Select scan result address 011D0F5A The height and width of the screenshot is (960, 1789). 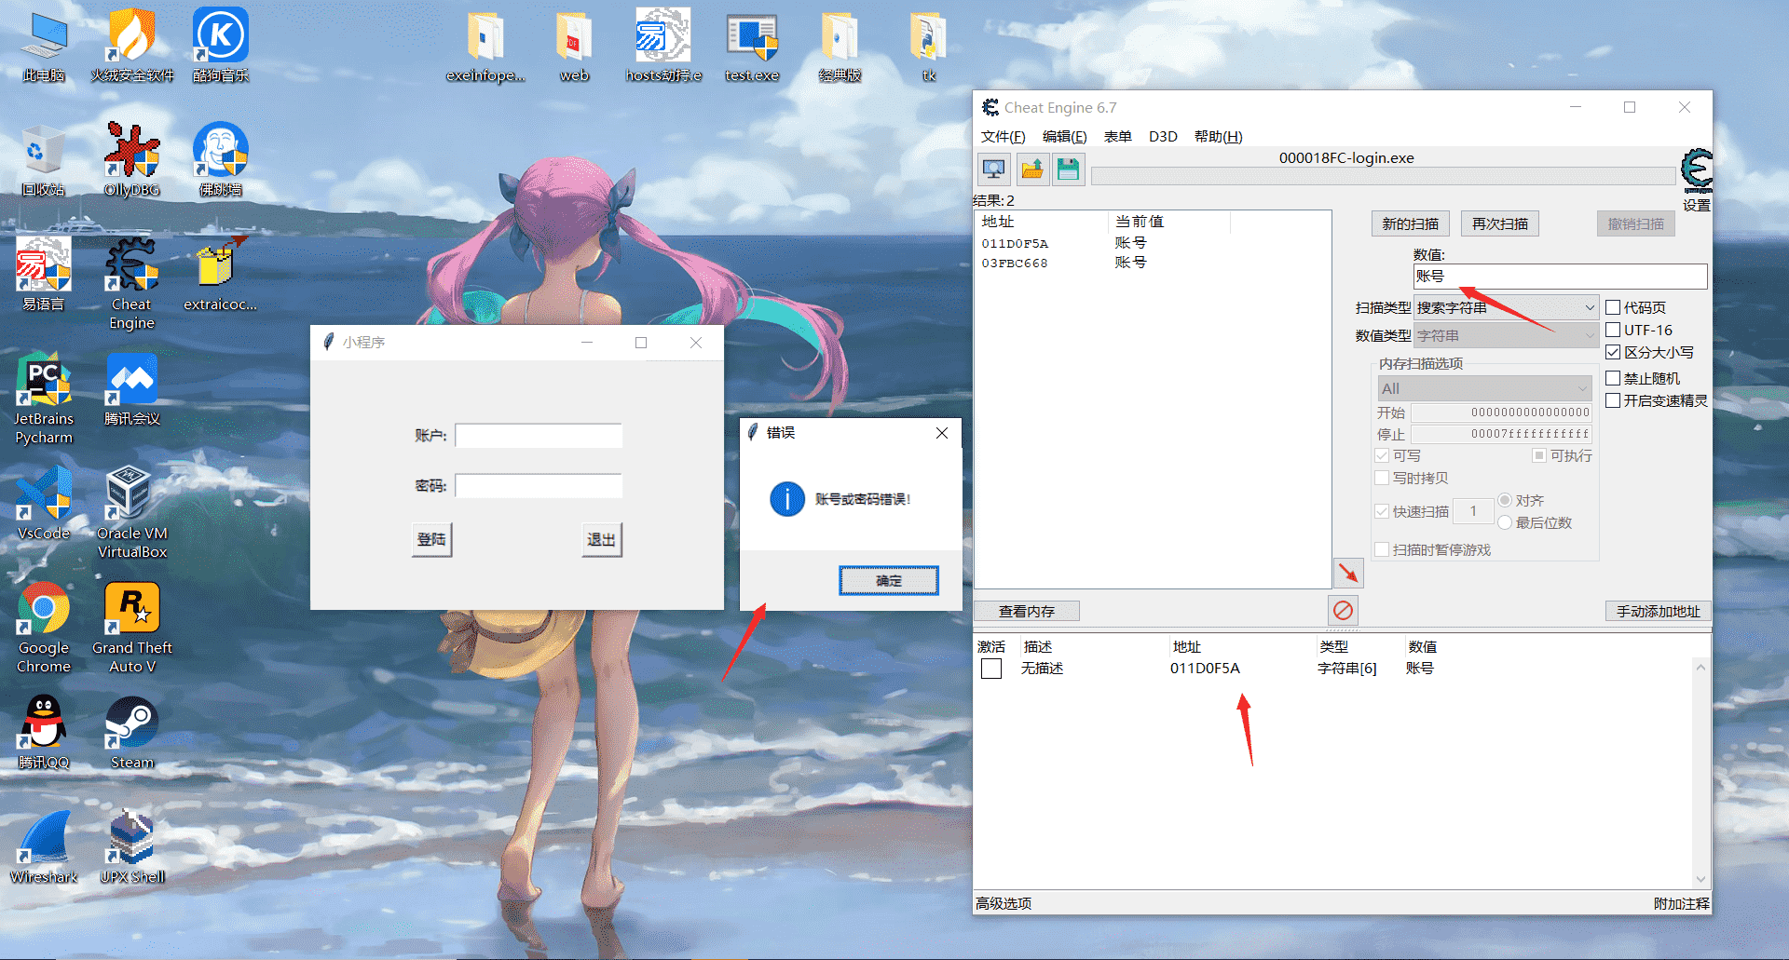pos(1015,243)
